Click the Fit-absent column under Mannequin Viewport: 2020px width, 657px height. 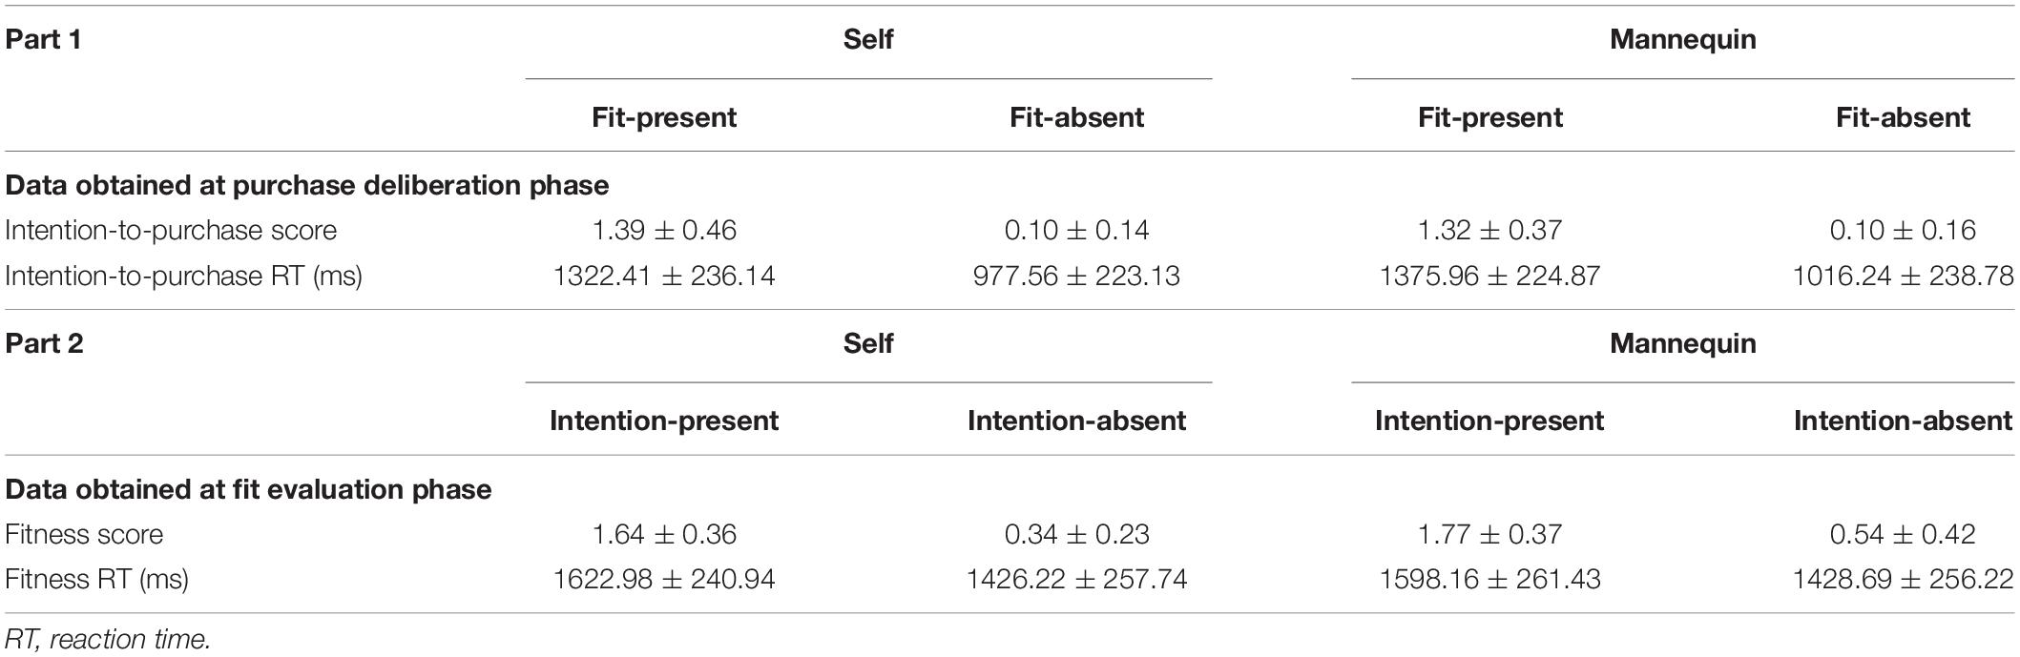[x=1903, y=117]
